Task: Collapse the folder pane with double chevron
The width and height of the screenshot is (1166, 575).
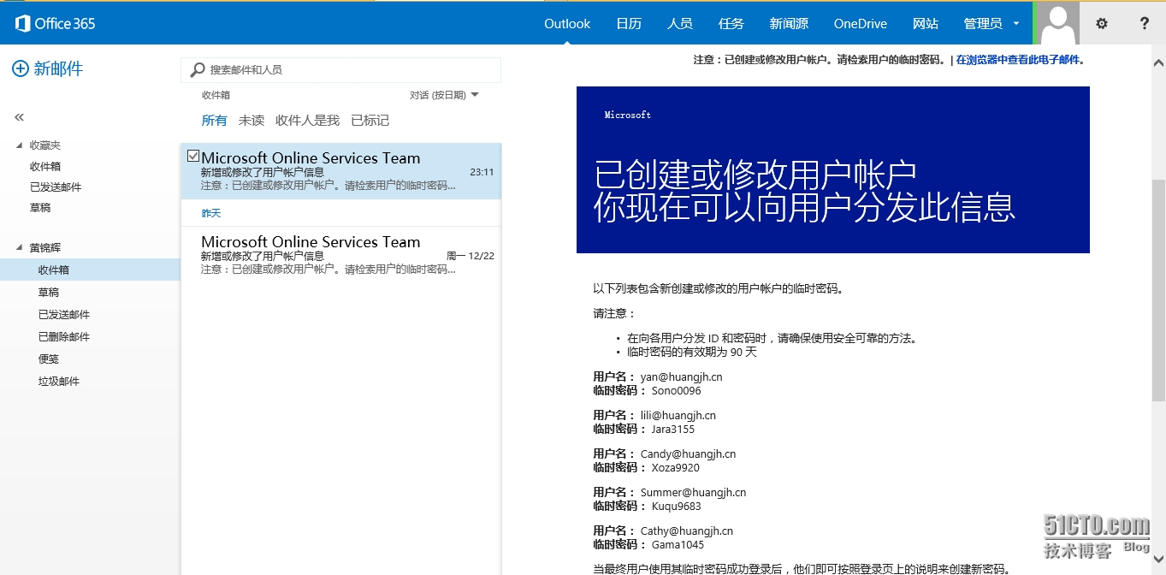Action: coord(19,117)
